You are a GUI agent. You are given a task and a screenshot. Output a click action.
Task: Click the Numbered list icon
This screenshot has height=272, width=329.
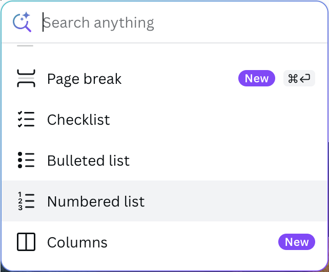click(x=26, y=201)
